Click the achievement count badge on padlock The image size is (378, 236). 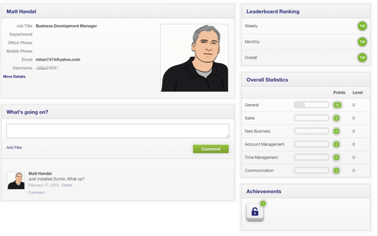tap(263, 204)
